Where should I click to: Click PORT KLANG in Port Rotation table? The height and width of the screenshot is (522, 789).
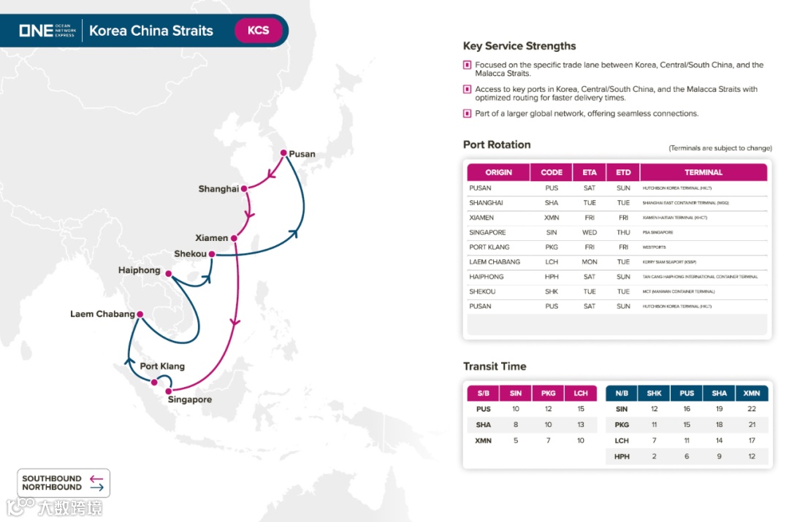click(489, 247)
